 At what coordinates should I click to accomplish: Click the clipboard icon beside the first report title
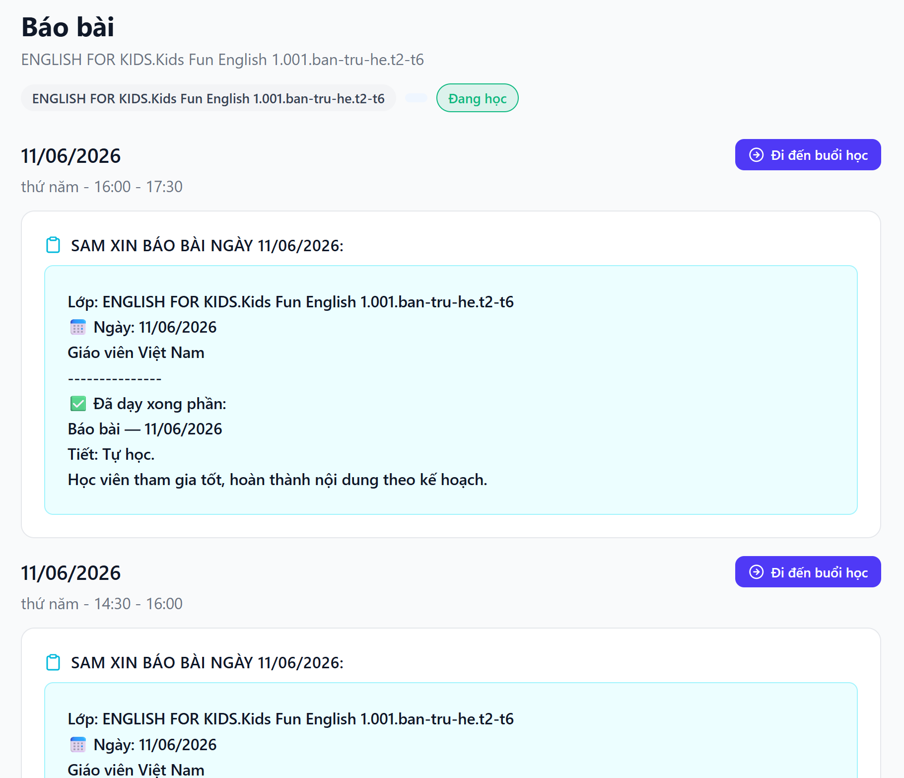coord(53,245)
